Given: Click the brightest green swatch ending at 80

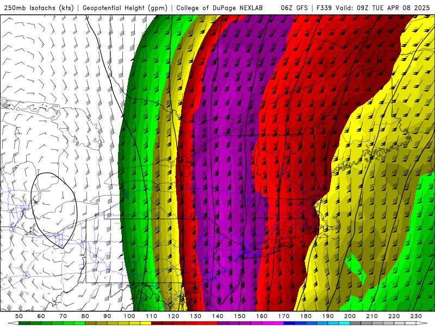Looking at the screenshot, I should click(79, 323).
